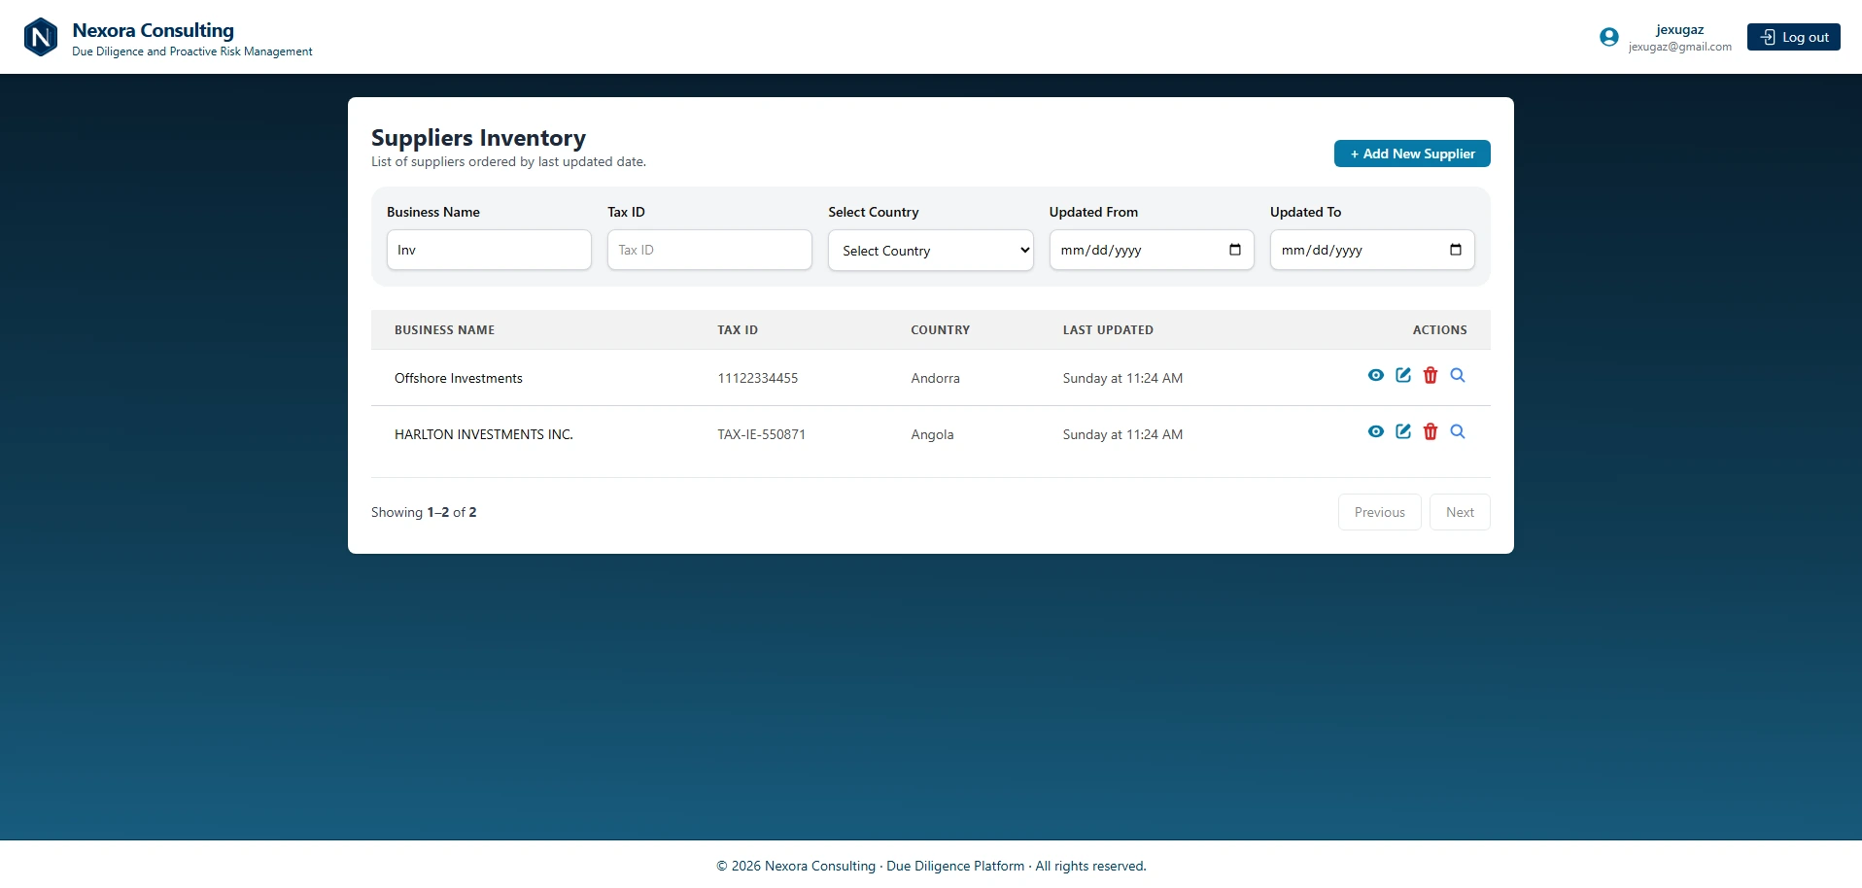Delete HARLTON INVESTMENTS INC. supplier
The height and width of the screenshot is (888, 1862).
tap(1431, 431)
